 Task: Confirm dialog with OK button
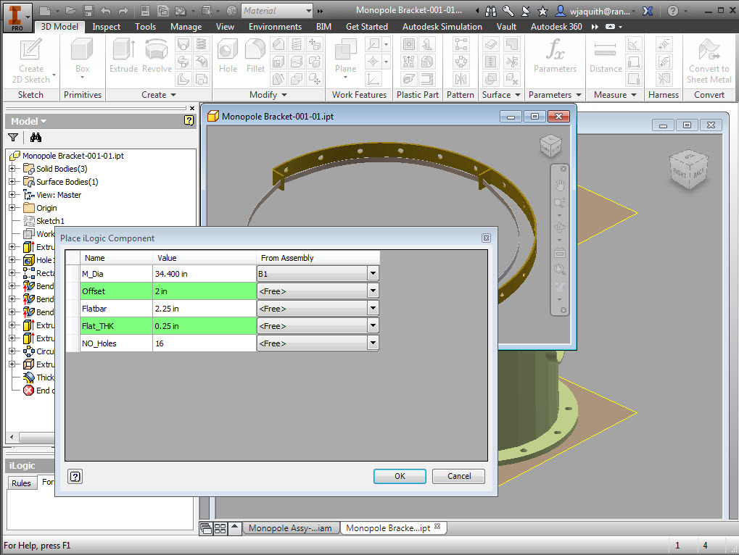[400, 476]
